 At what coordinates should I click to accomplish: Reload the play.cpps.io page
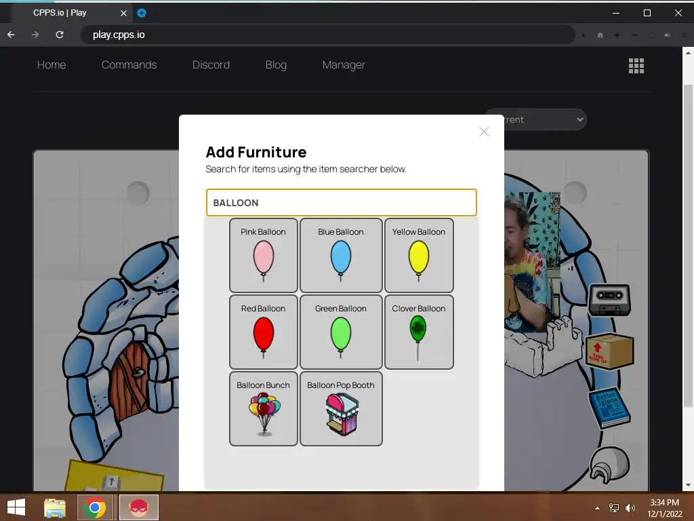coord(60,35)
